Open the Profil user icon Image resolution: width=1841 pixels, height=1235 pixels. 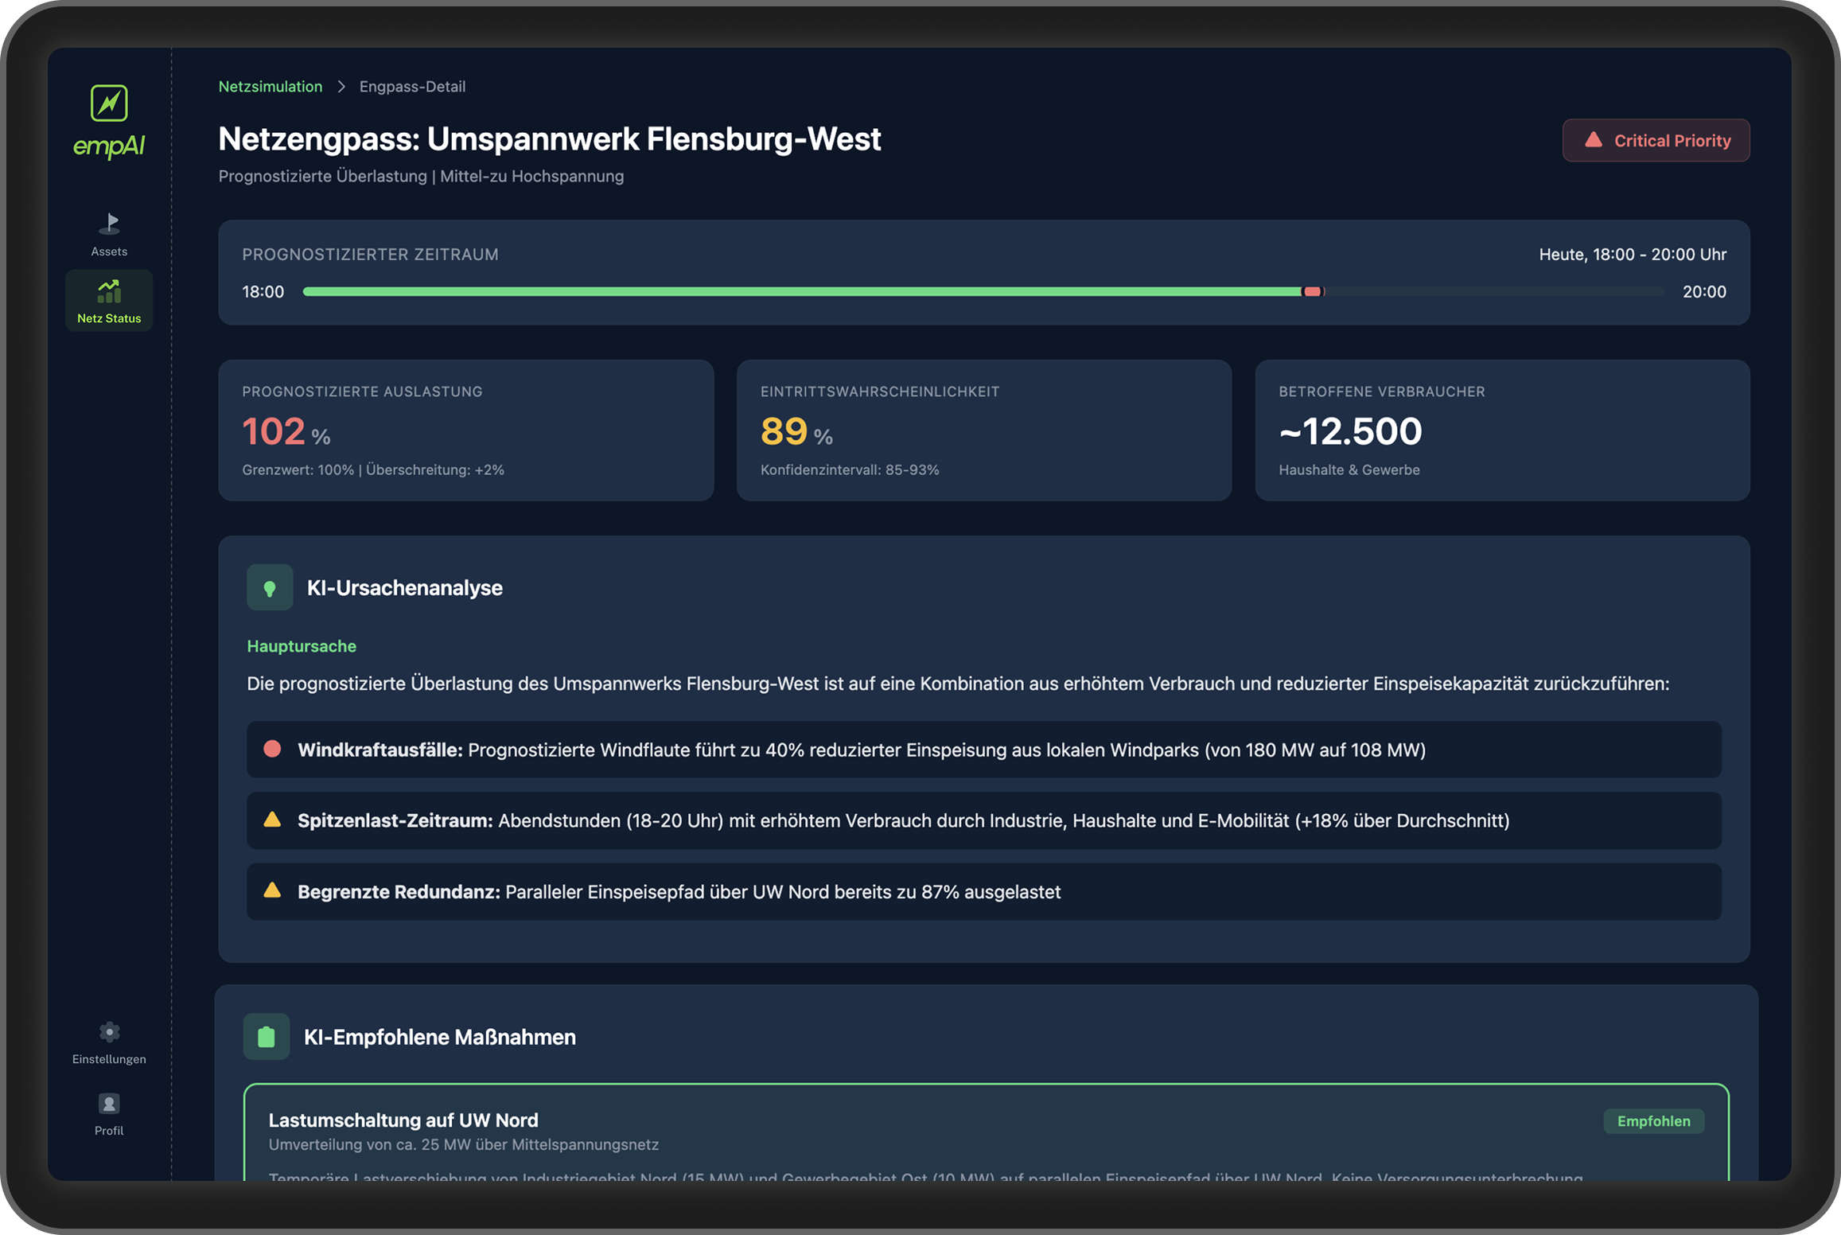point(109,1104)
